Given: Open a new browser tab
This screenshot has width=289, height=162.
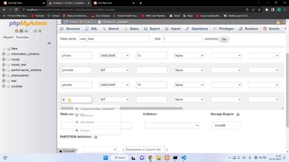Looking at the screenshot, I should 140,3.
